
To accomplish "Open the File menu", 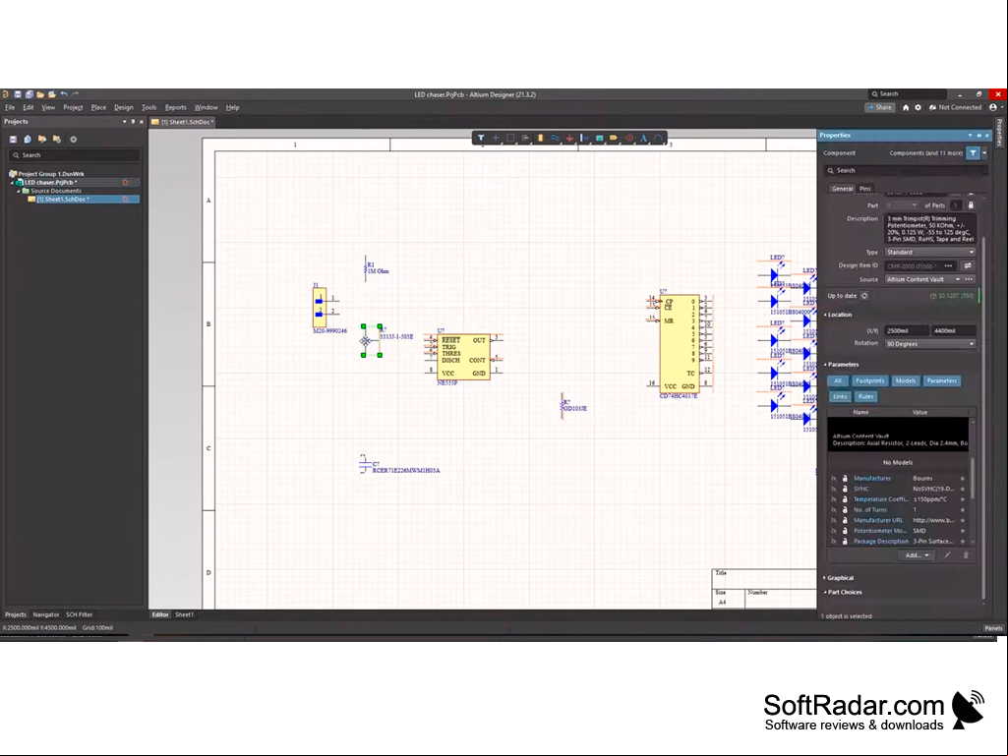I will 10,107.
